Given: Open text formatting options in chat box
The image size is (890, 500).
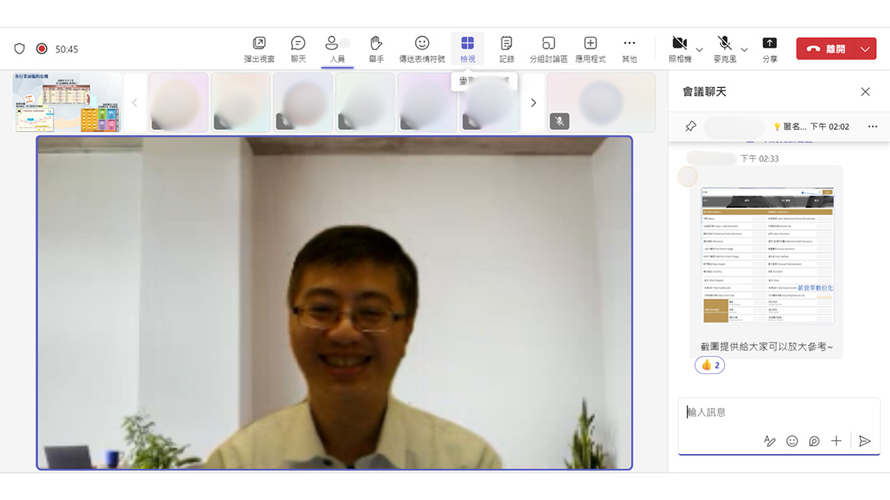Looking at the screenshot, I should (769, 441).
